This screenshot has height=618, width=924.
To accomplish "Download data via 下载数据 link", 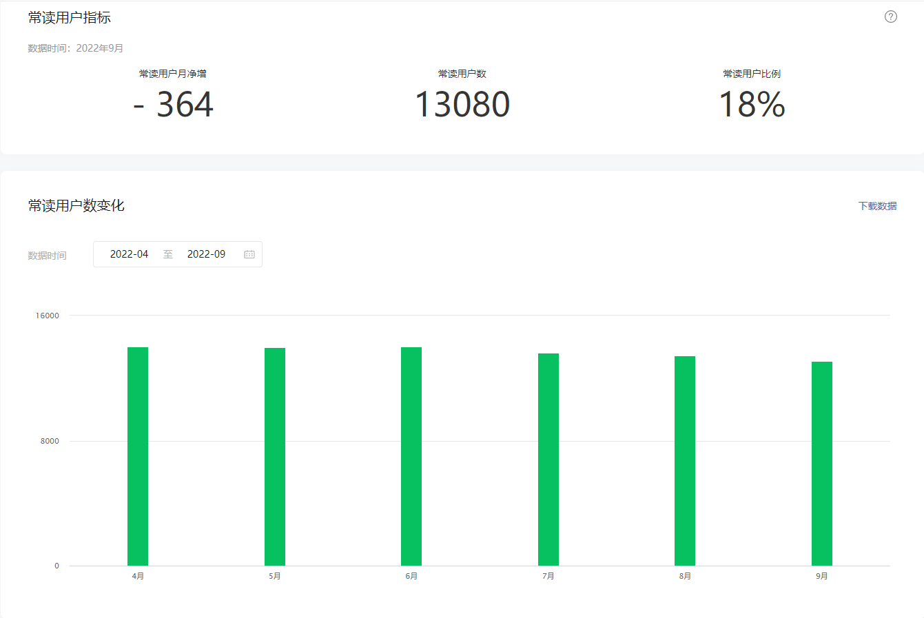I will (x=877, y=206).
